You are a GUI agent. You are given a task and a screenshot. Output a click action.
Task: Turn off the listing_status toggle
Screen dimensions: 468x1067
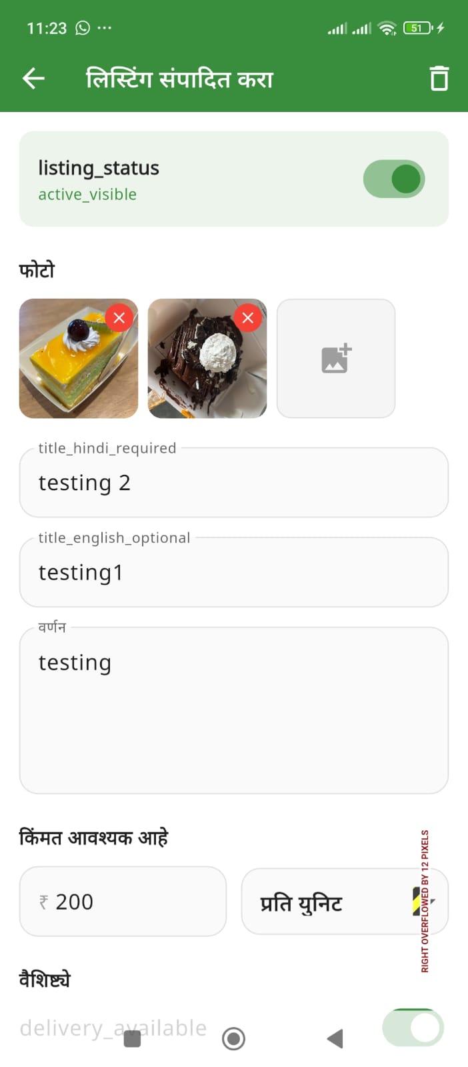pos(394,179)
